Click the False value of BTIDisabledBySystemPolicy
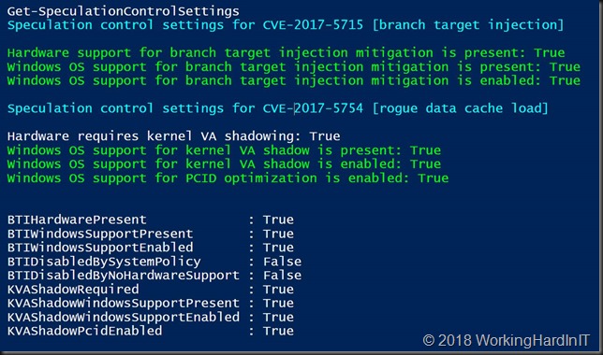603x355 pixels. click(x=282, y=262)
